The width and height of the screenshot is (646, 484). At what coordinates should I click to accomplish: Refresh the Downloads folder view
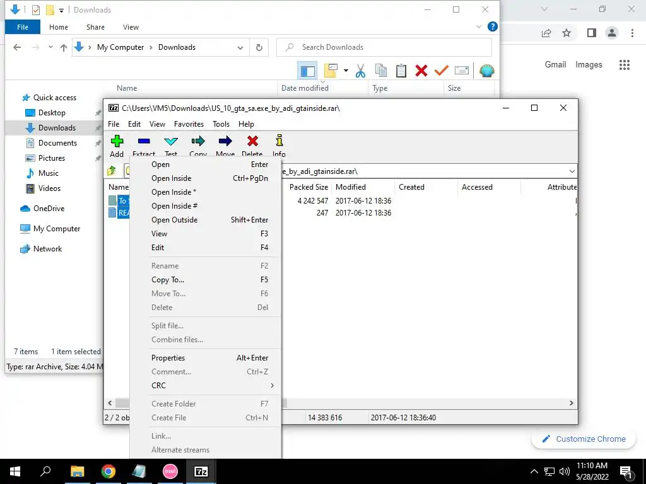259,47
